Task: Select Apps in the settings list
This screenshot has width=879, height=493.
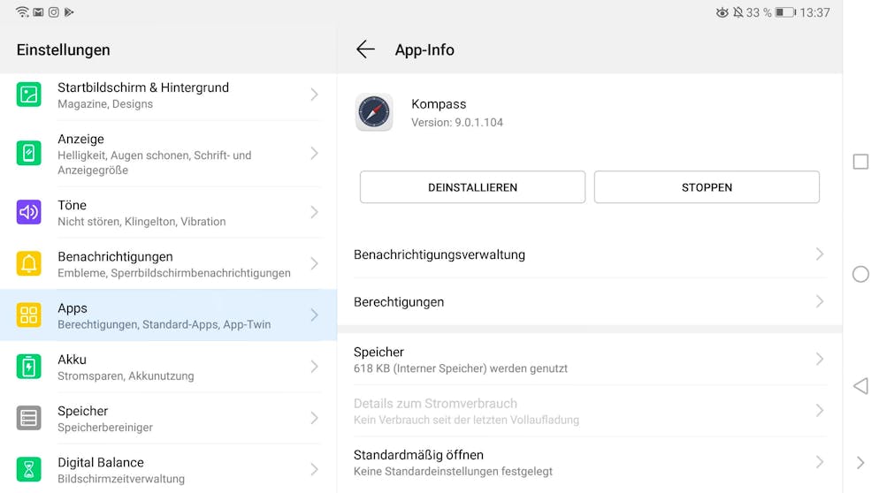Action: (168, 315)
